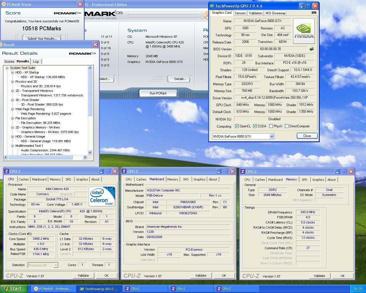
Task: Open the Log tab in Result Details
Action: pos(36,62)
